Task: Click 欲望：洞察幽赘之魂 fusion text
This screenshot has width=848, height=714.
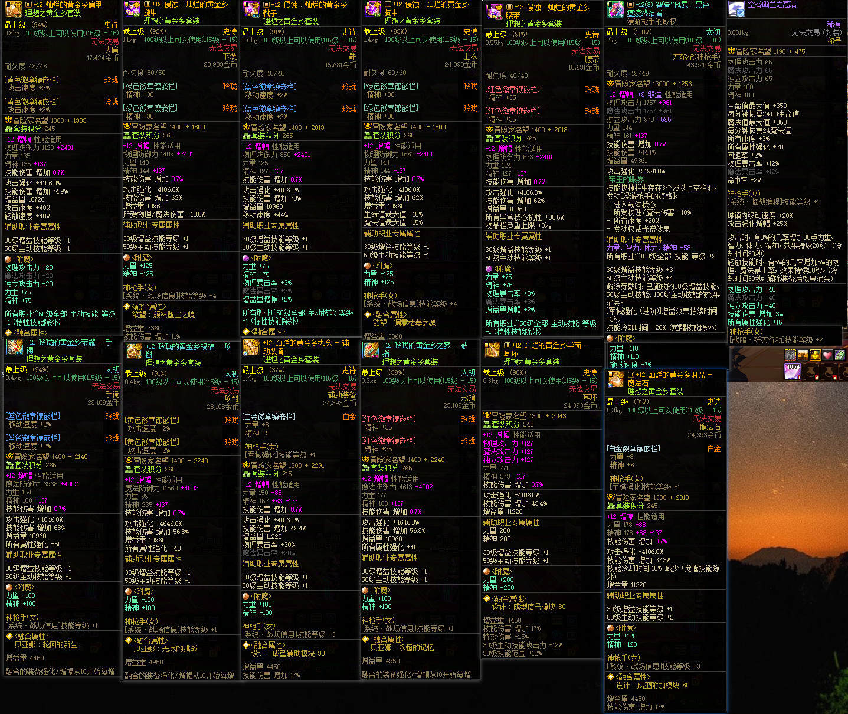Action: click(404, 323)
